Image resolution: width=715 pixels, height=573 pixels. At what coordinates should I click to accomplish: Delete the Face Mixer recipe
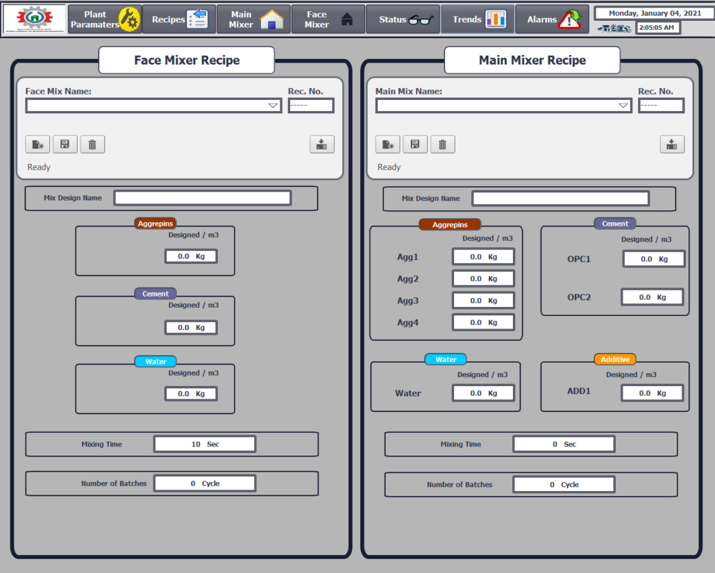(x=92, y=144)
